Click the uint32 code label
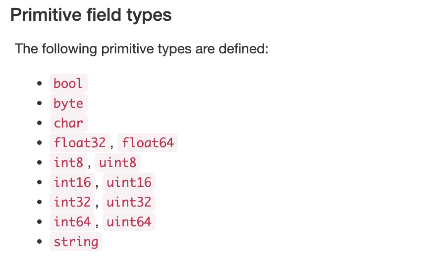Image resolution: width=435 pixels, height=256 pixels. point(129,202)
